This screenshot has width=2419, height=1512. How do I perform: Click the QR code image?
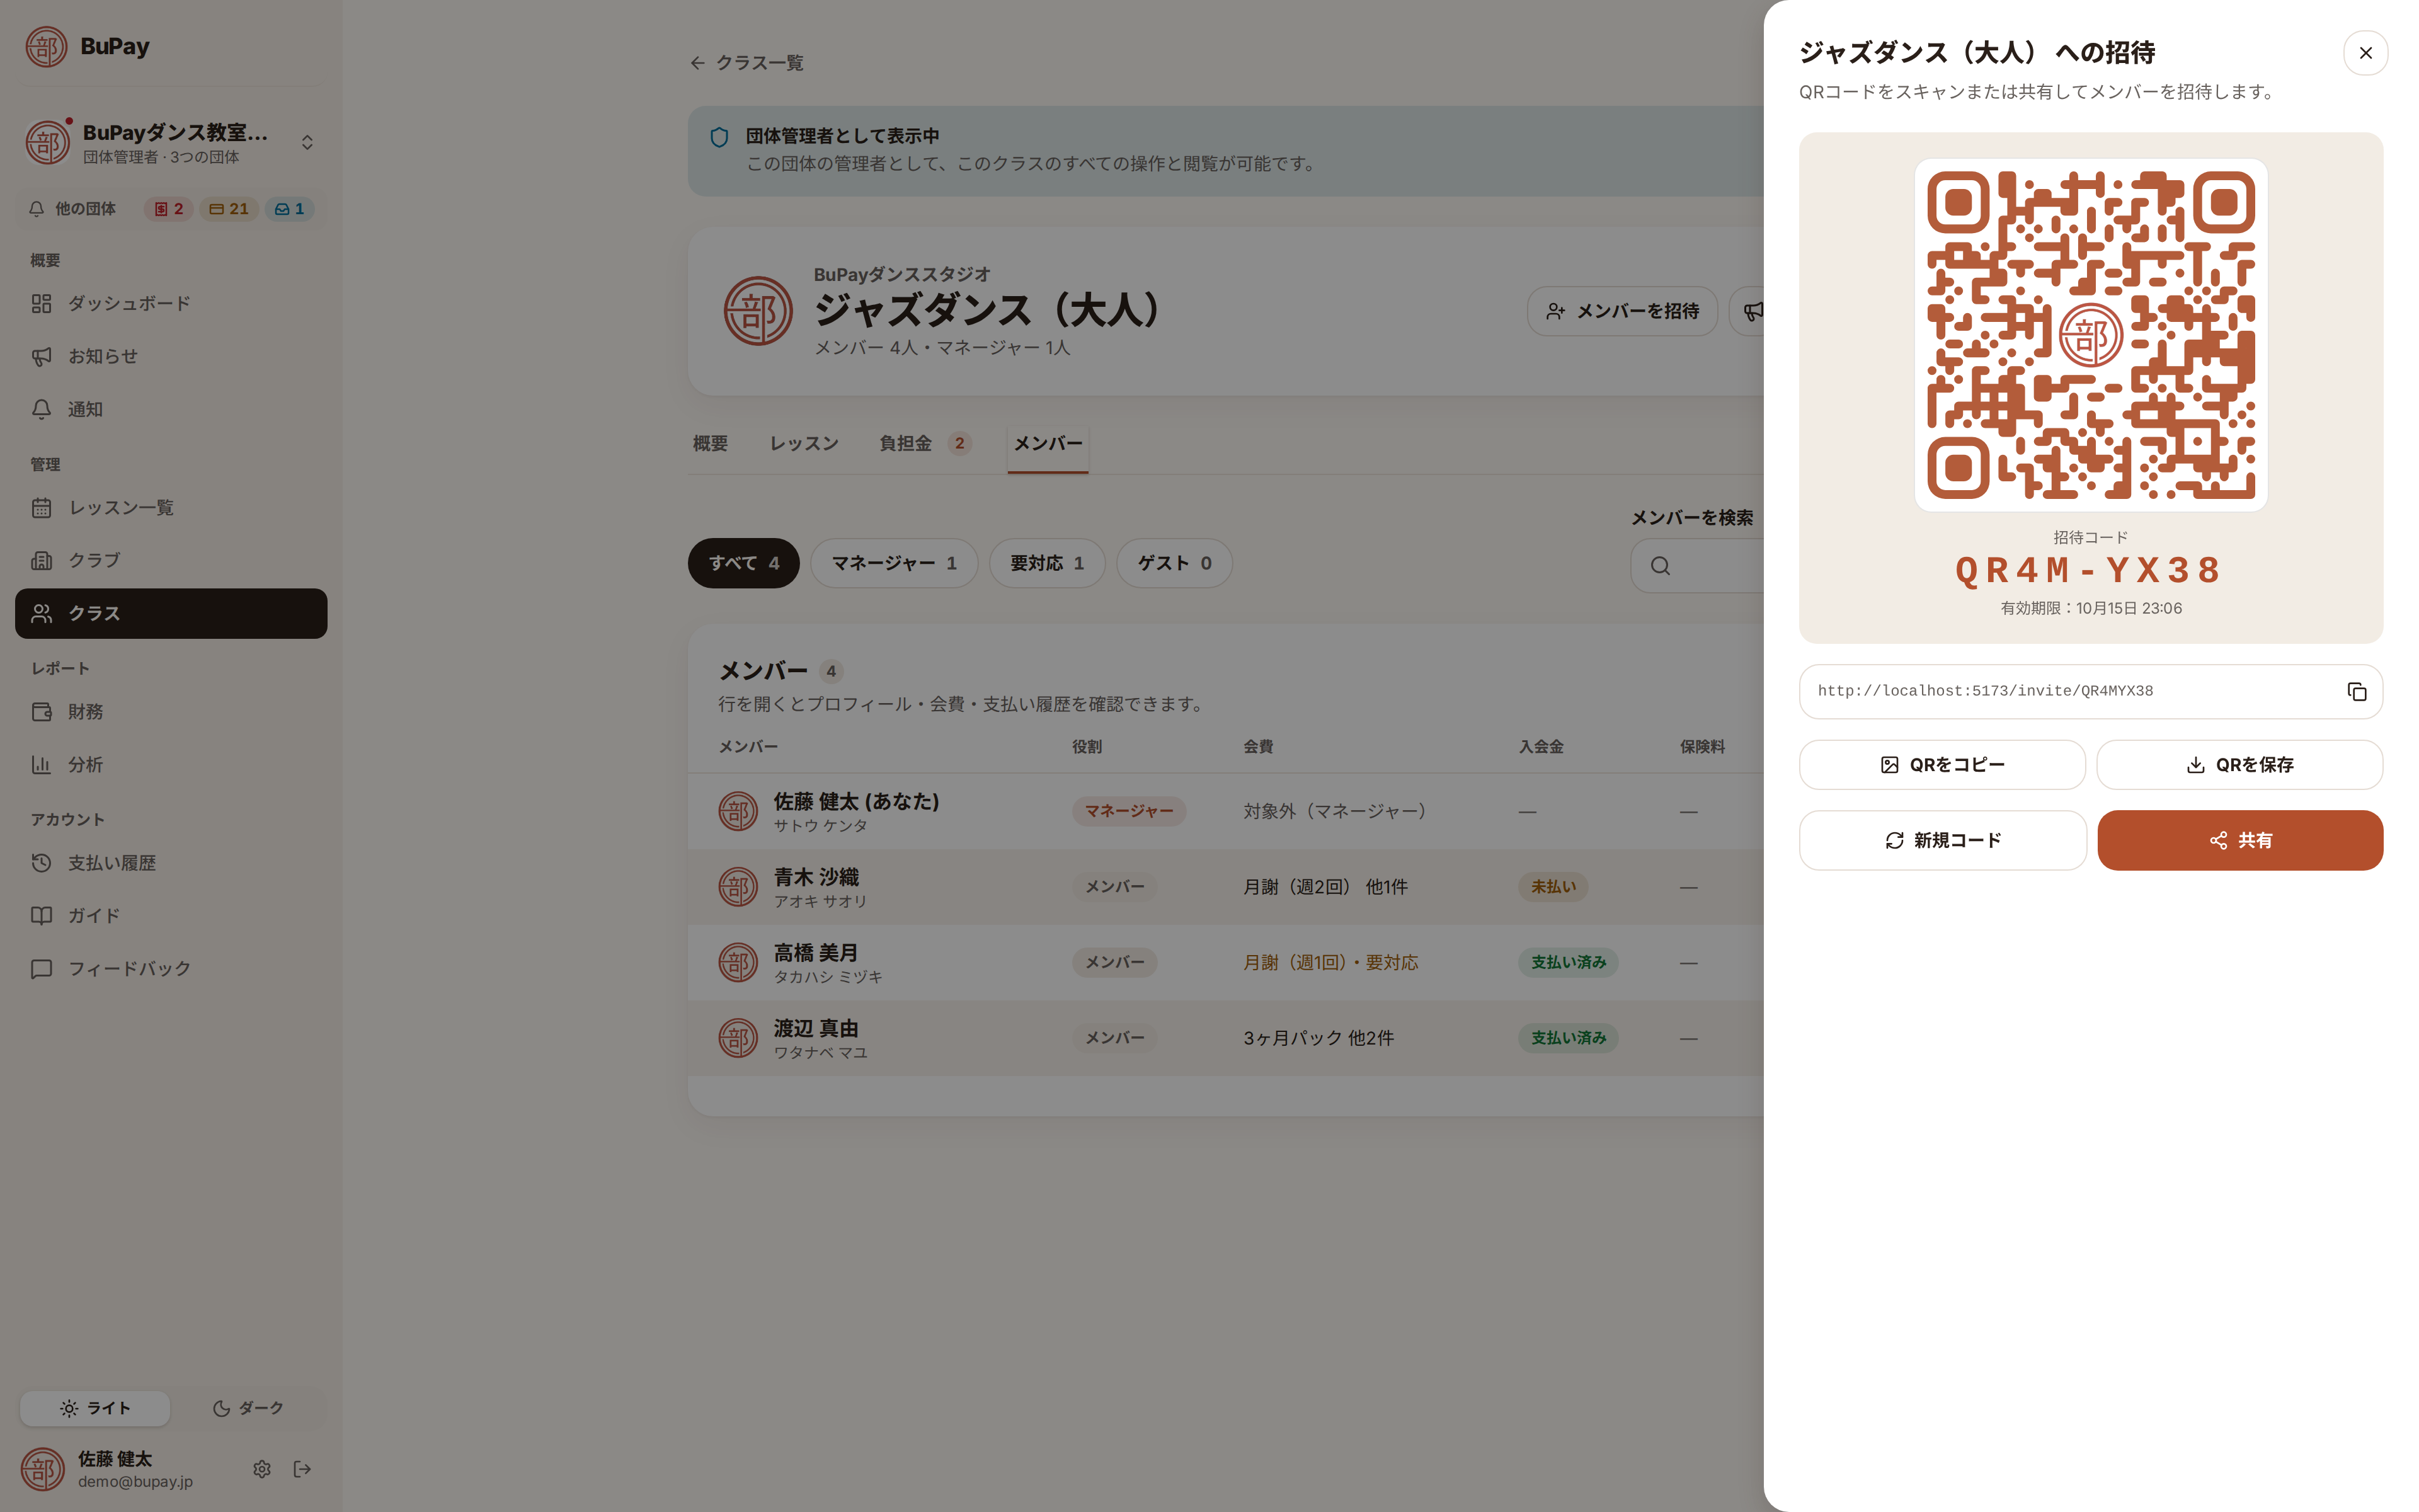click(2090, 335)
